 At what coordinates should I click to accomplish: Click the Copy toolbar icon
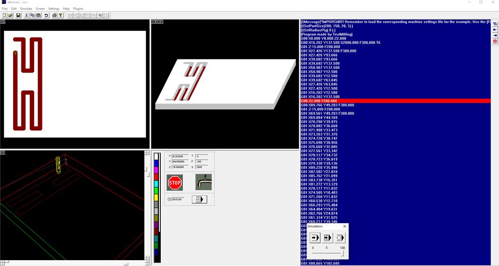(x=33, y=15)
